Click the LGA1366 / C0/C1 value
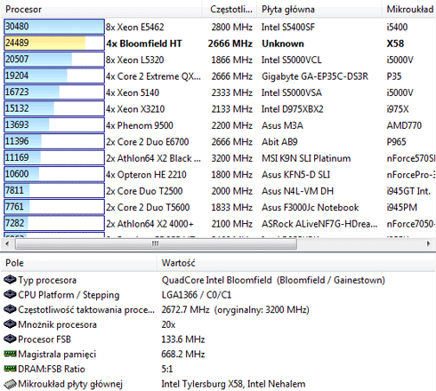Image resolution: width=436 pixels, height=391 pixels. tap(196, 295)
